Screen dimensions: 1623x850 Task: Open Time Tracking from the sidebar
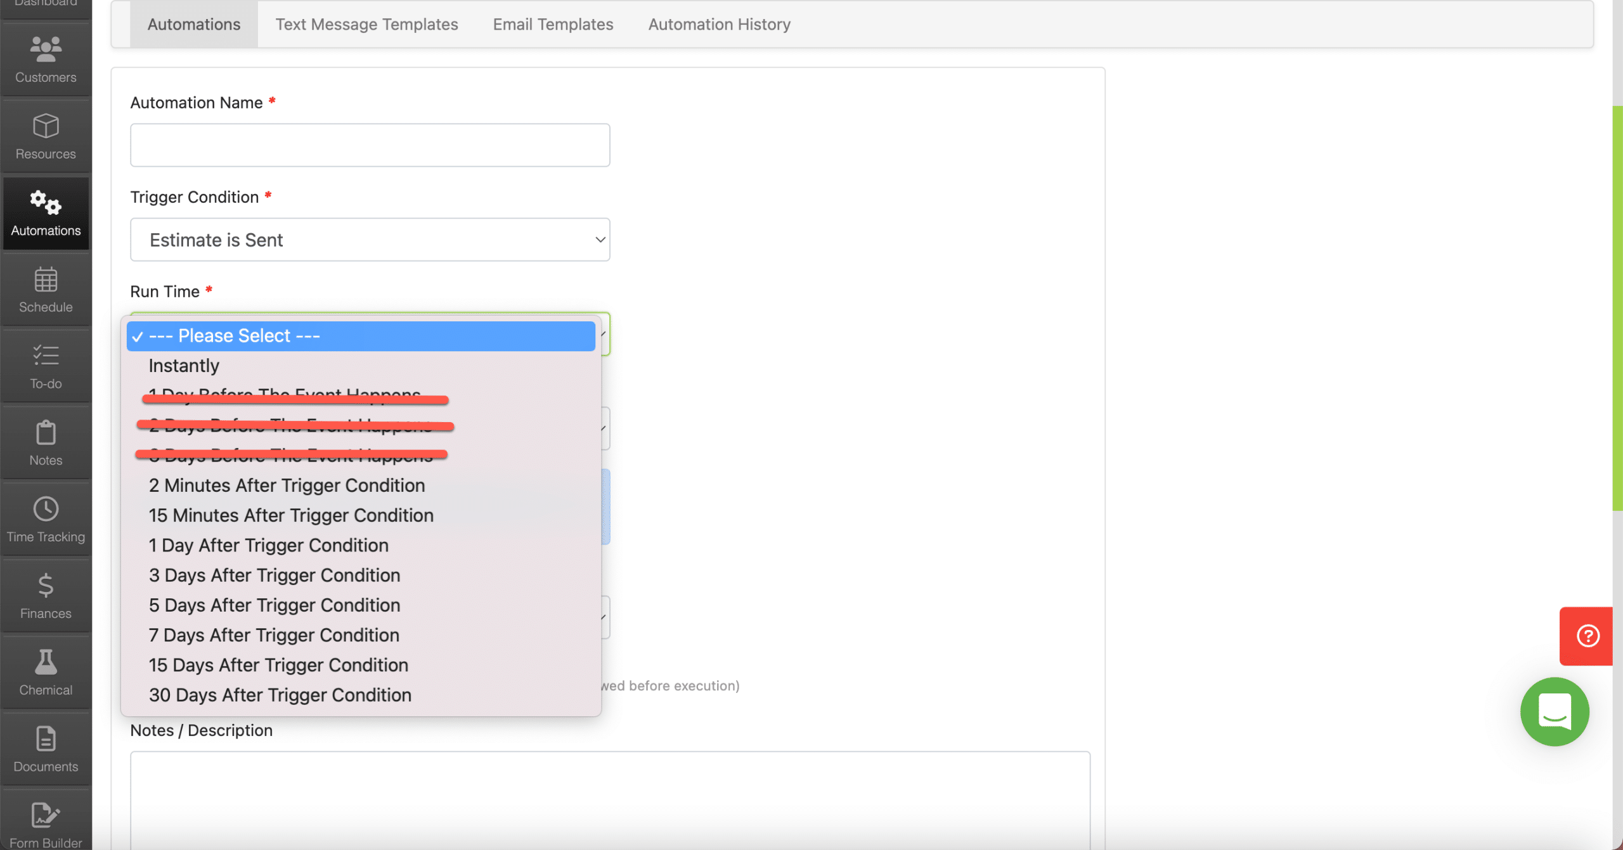pyautogui.click(x=45, y=518)
